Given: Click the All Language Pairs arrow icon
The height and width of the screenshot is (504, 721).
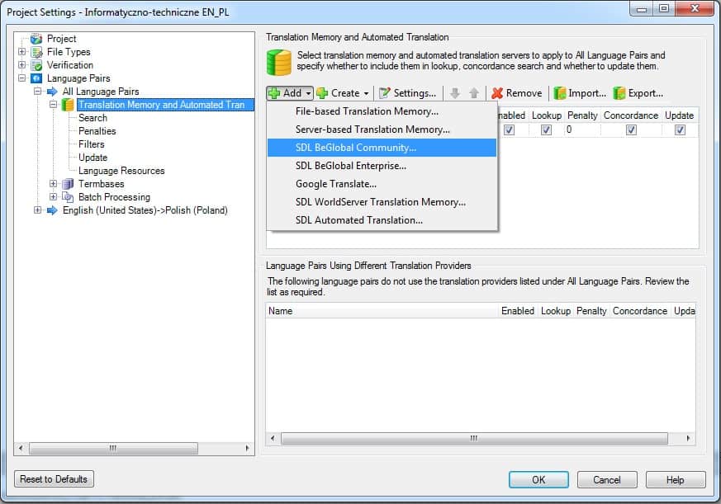Looking at the screenshot, I should tap(52, 92).
